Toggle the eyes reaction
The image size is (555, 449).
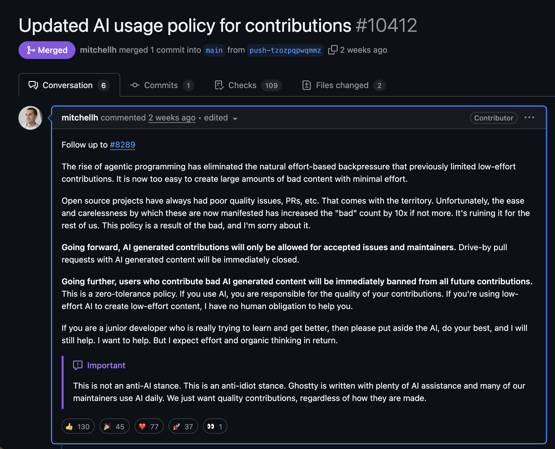tap(215, 426)
